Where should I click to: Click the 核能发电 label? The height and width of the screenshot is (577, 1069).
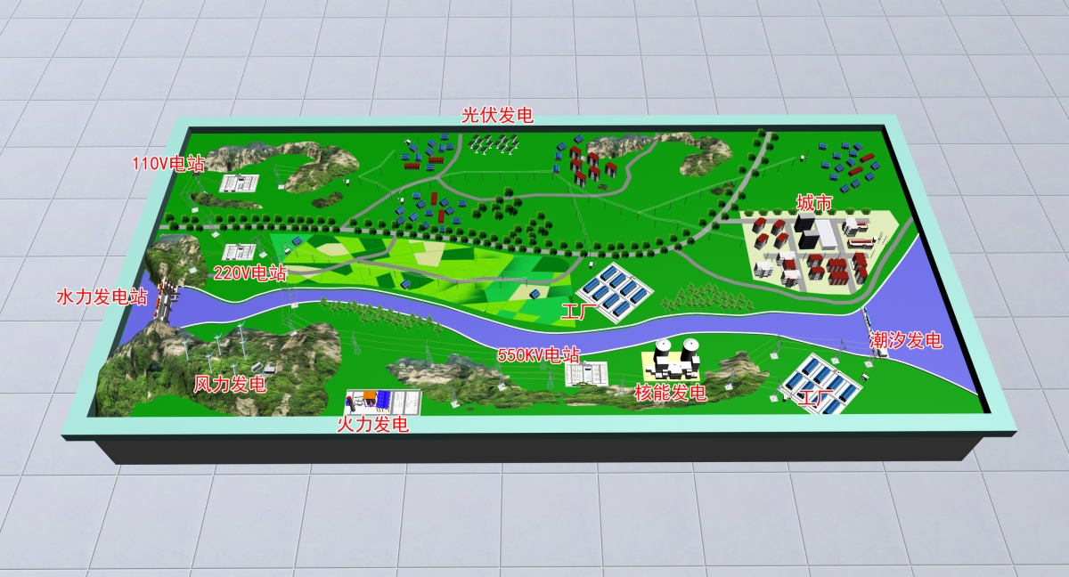(670, 393)
